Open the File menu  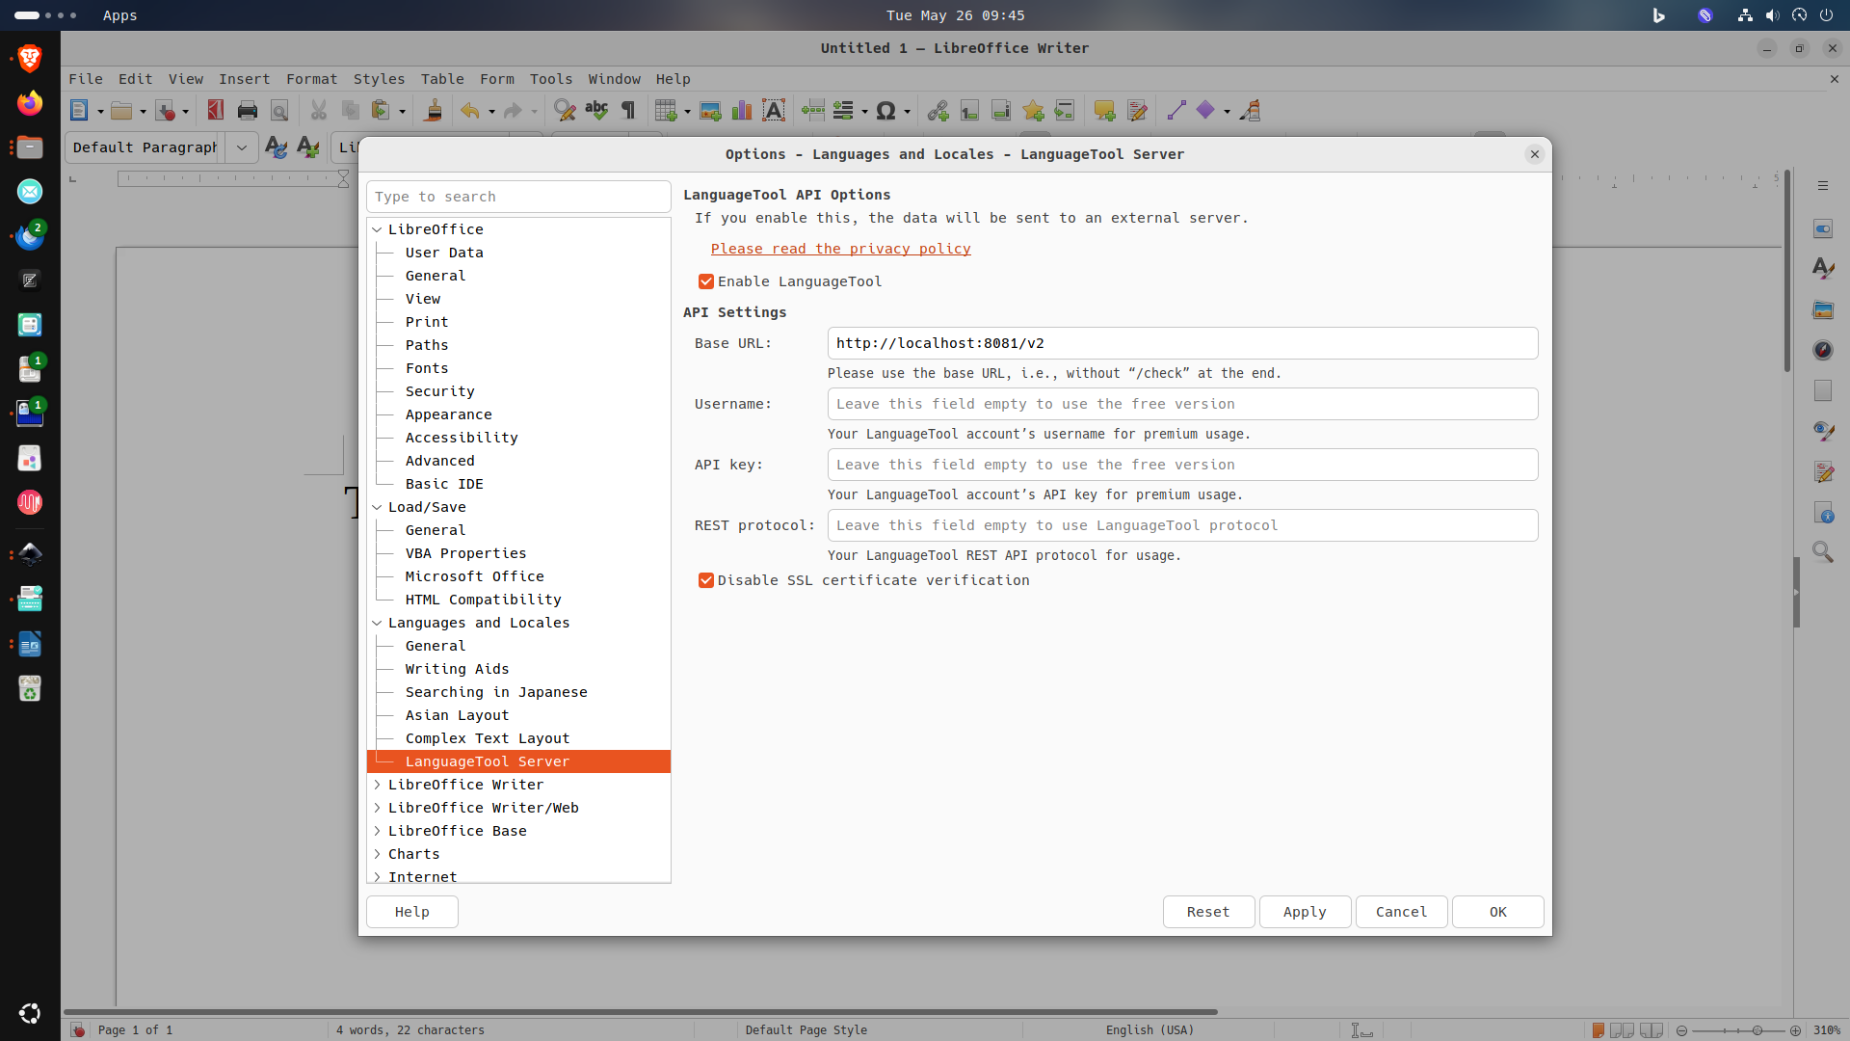coord(86,79)
